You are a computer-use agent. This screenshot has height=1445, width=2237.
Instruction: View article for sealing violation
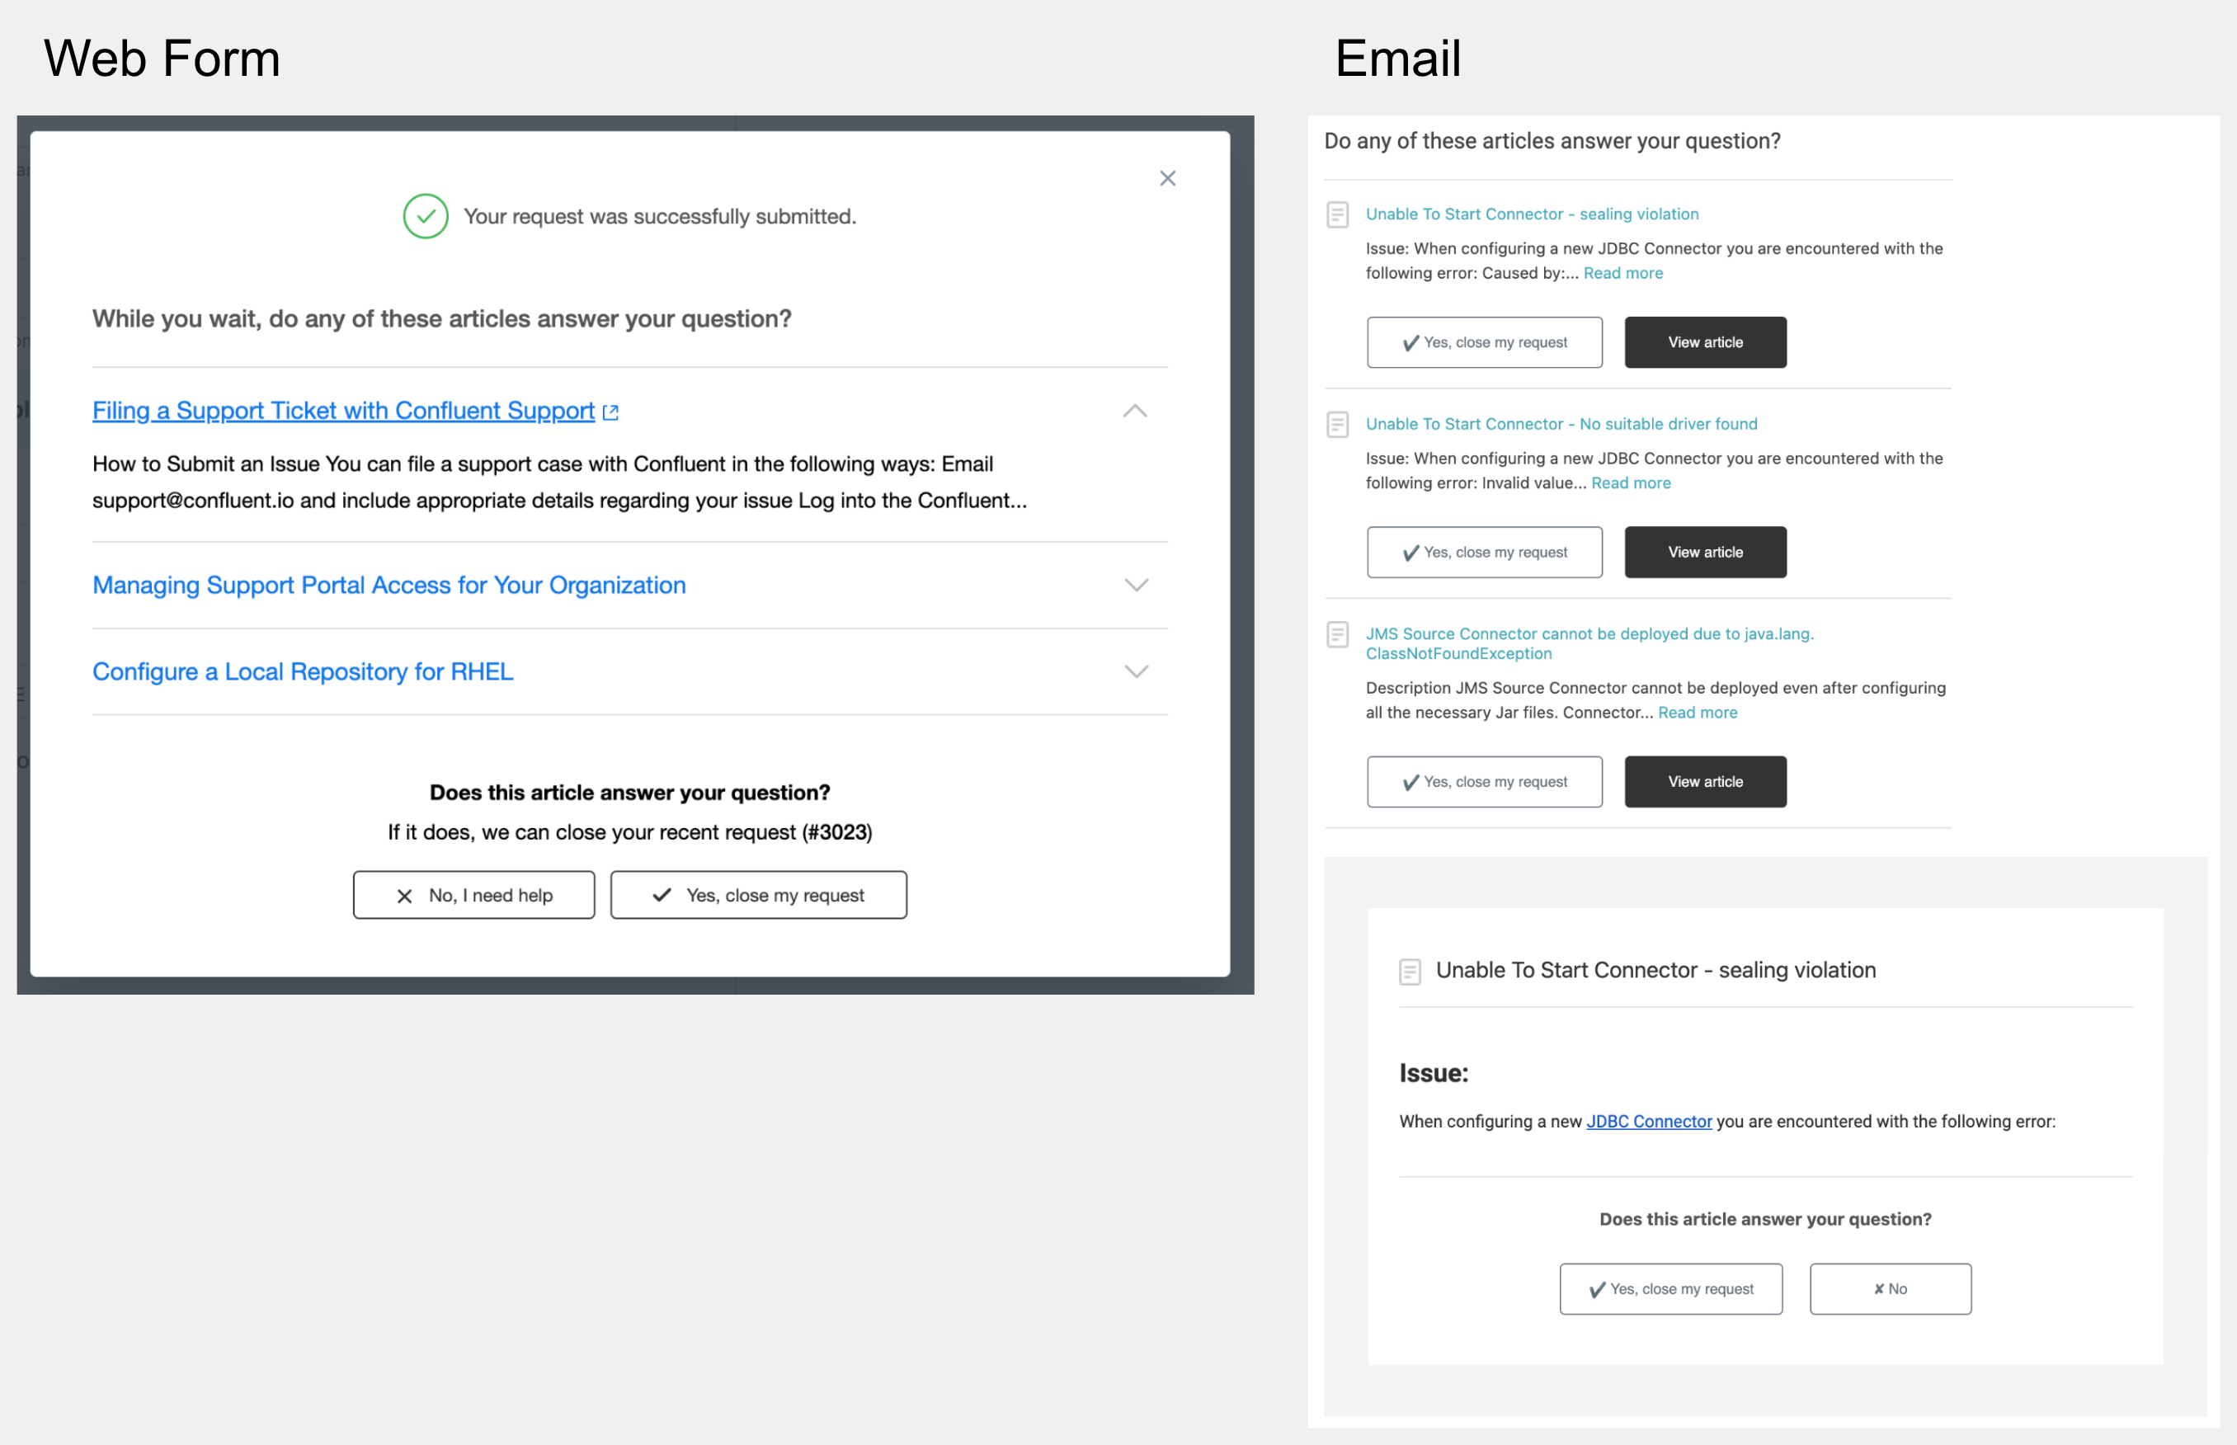[x=1705, y=342]
